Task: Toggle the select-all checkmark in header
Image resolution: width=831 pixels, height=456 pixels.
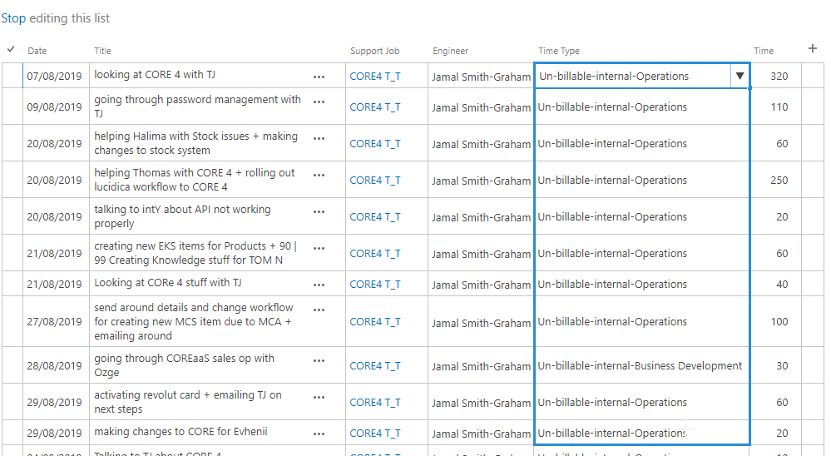Action: coord(11,49)
